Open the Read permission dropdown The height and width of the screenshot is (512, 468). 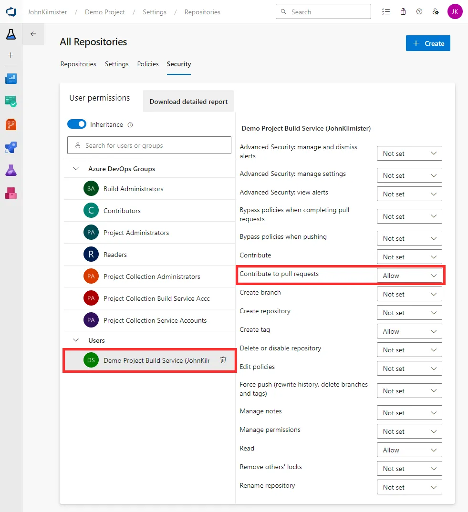(409, 450)
